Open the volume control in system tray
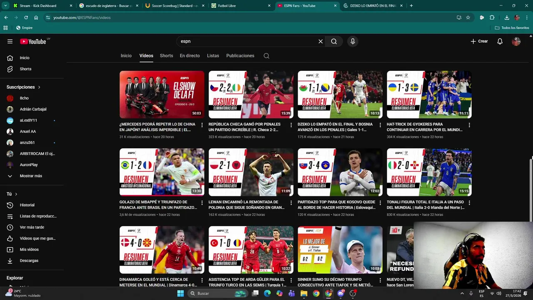533x300 pixels. tap(499, 293)
